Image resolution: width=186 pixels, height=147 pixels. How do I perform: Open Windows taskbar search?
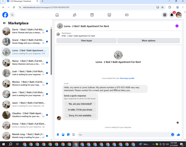tap(10, 144)
